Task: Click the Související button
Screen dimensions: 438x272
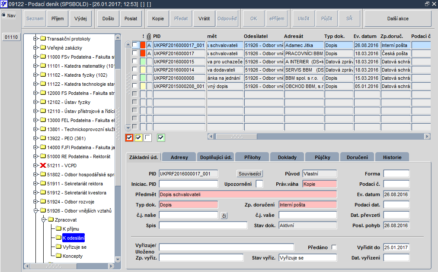Action: coord(250,174)
